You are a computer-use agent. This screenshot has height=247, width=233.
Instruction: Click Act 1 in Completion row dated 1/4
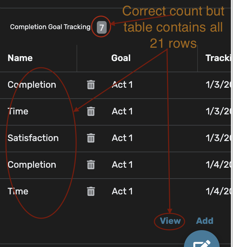pos(122,165)
